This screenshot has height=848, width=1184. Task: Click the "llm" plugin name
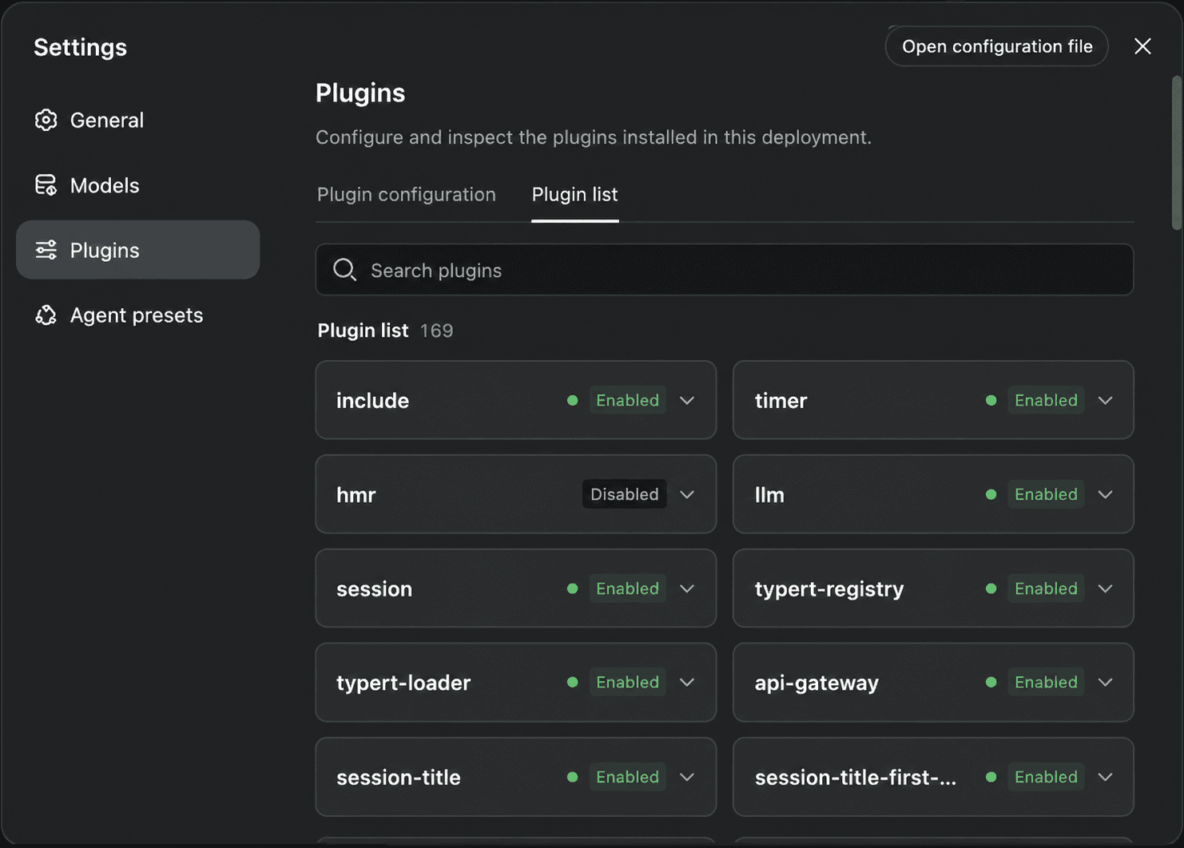click(x=769, y=494)
